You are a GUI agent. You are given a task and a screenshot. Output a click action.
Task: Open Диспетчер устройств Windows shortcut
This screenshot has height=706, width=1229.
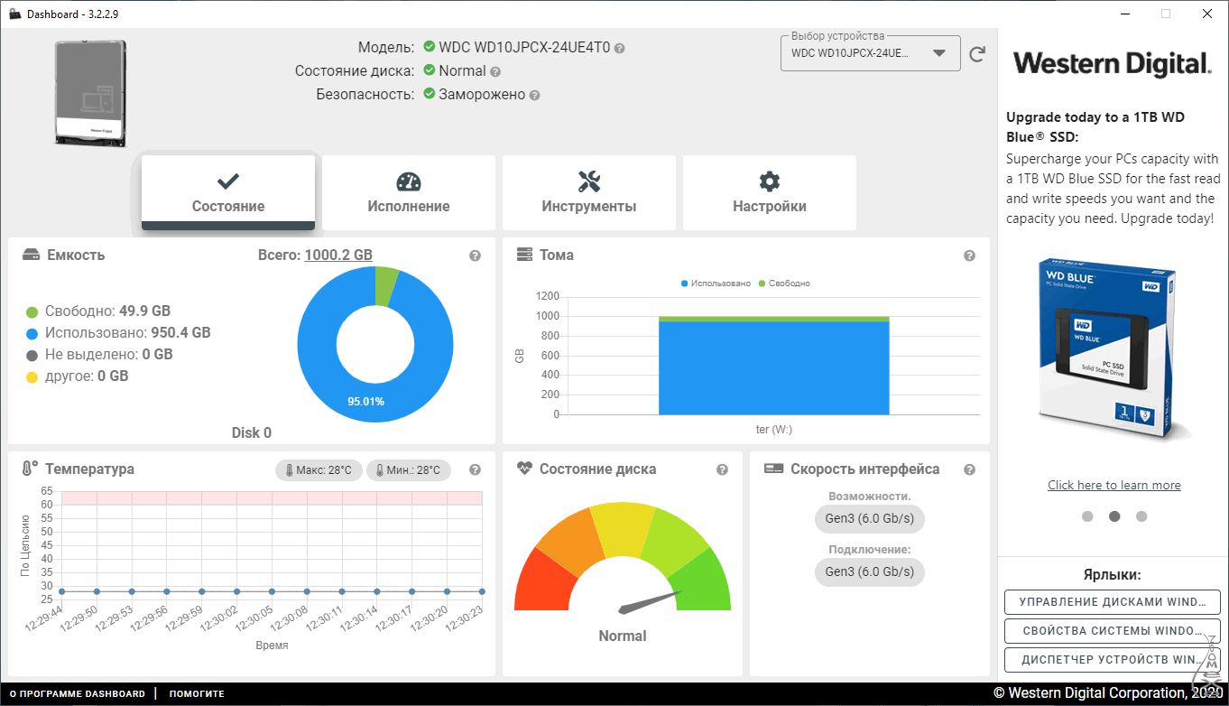1113,660
